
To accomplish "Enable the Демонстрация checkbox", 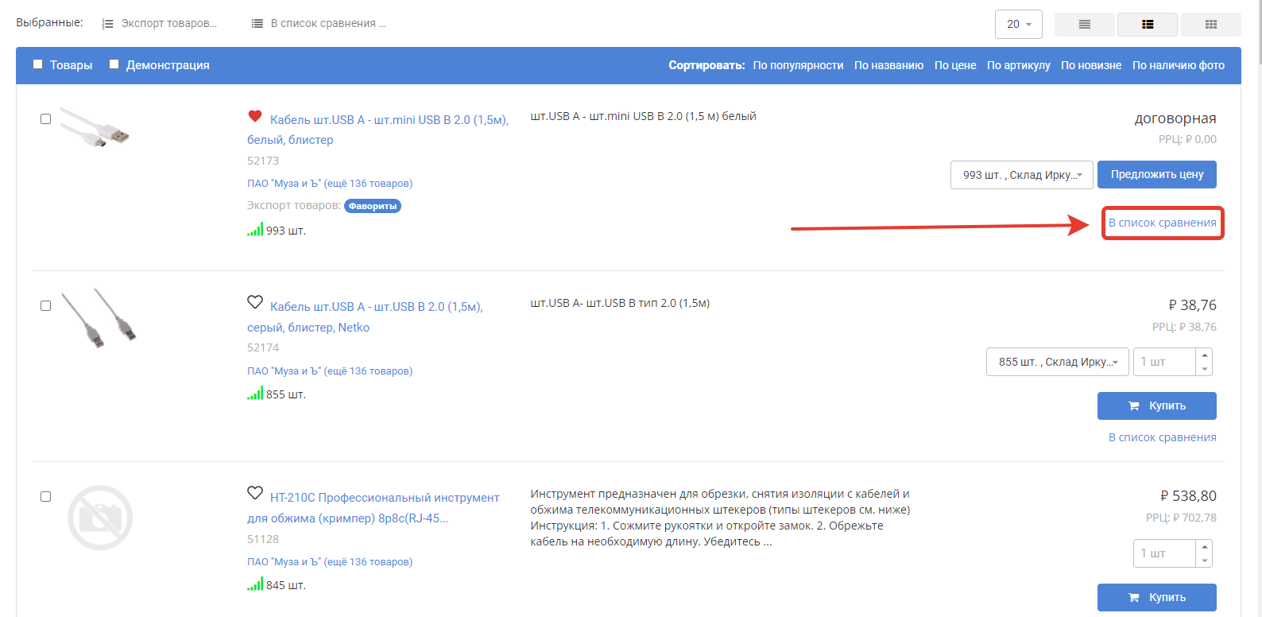I will click(114, 64).
